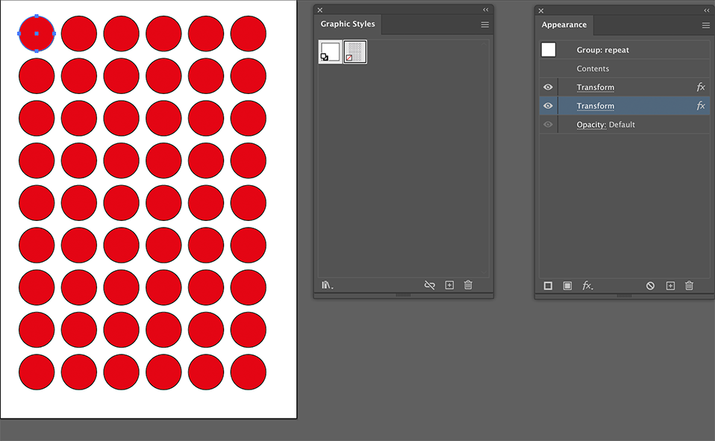Click center point of selected circle
Screen dimensions: 715x441
(37, 34)
